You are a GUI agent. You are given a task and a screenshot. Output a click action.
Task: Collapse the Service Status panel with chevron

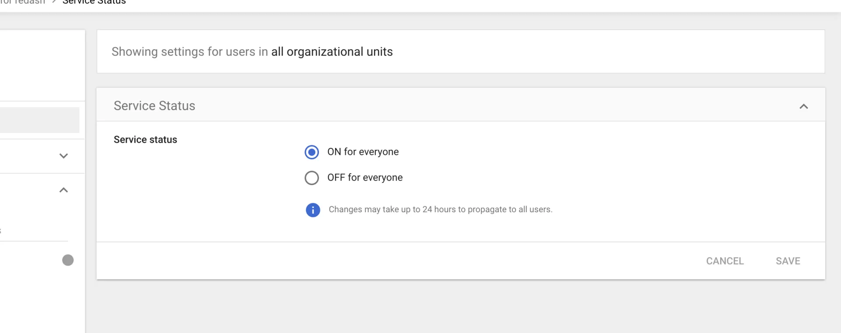(803, 106)
